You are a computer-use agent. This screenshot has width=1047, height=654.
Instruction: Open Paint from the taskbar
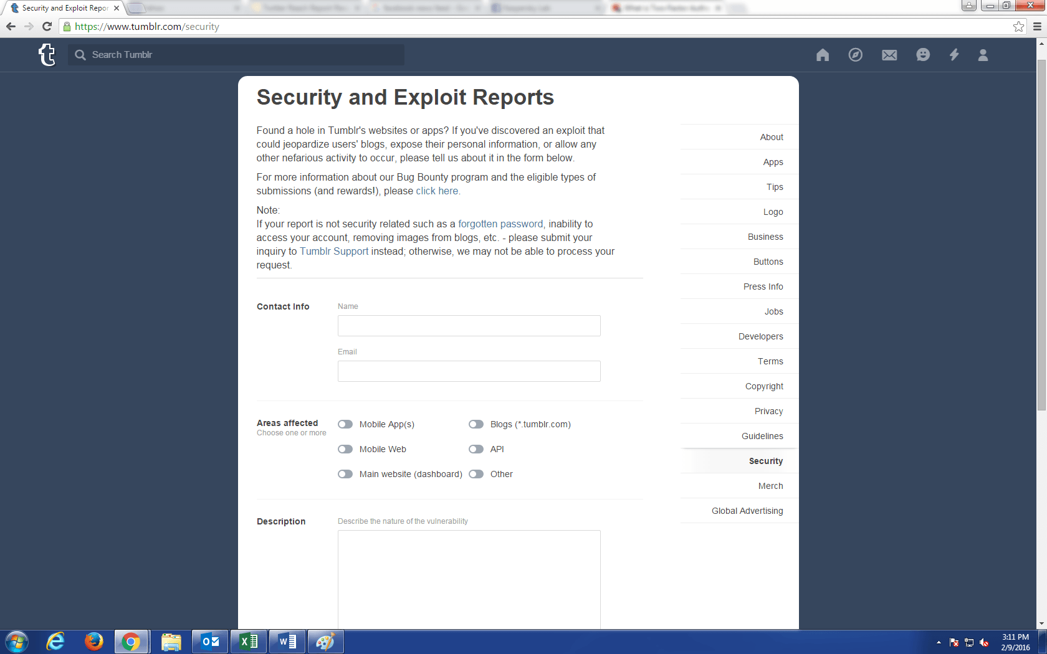[x=325, y=642]
